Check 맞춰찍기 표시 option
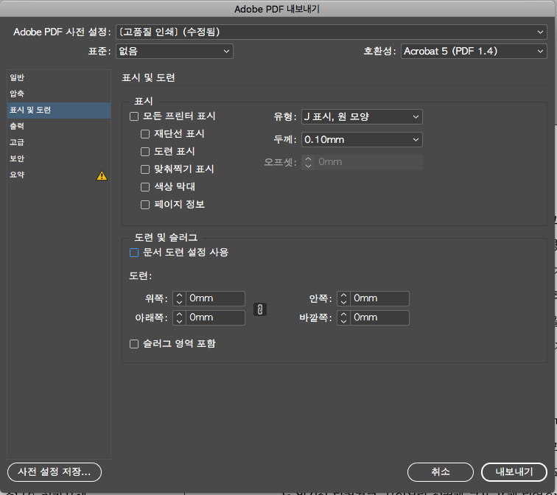This screenshot has height=495, width=557. (145, 169)
